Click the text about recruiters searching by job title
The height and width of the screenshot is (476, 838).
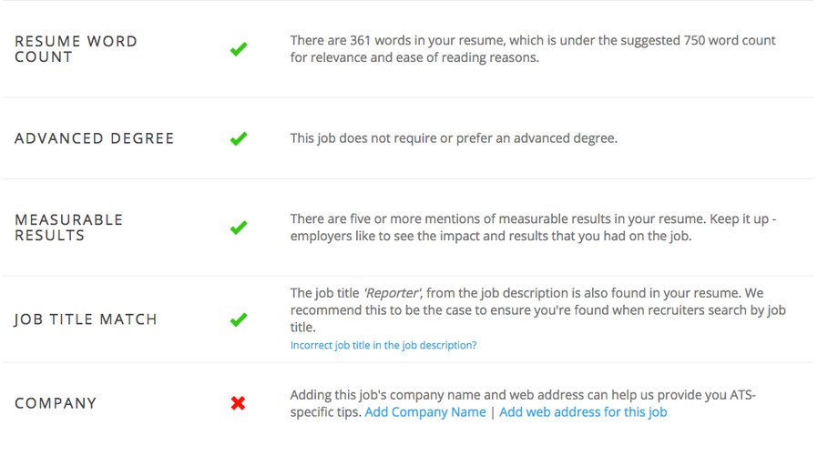tap(538, 309)
